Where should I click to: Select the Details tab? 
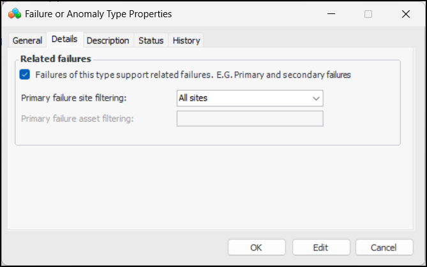64,40
